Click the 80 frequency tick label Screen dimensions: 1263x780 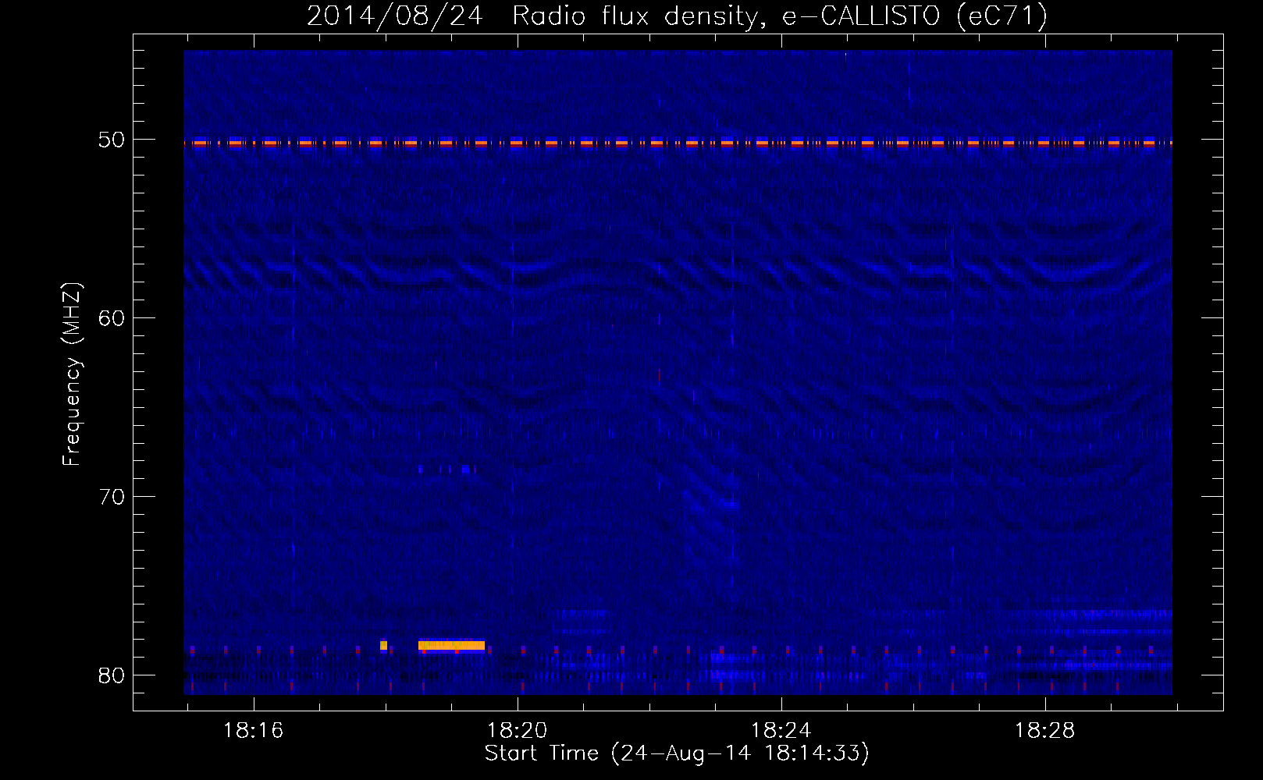(x=111, y=675)
